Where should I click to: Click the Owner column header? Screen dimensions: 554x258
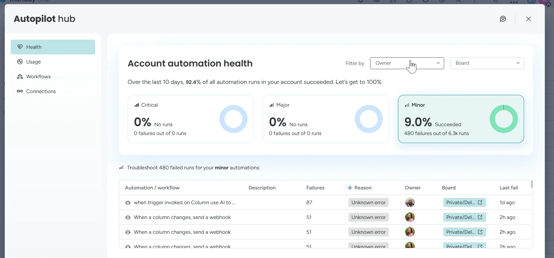(413, 188)
